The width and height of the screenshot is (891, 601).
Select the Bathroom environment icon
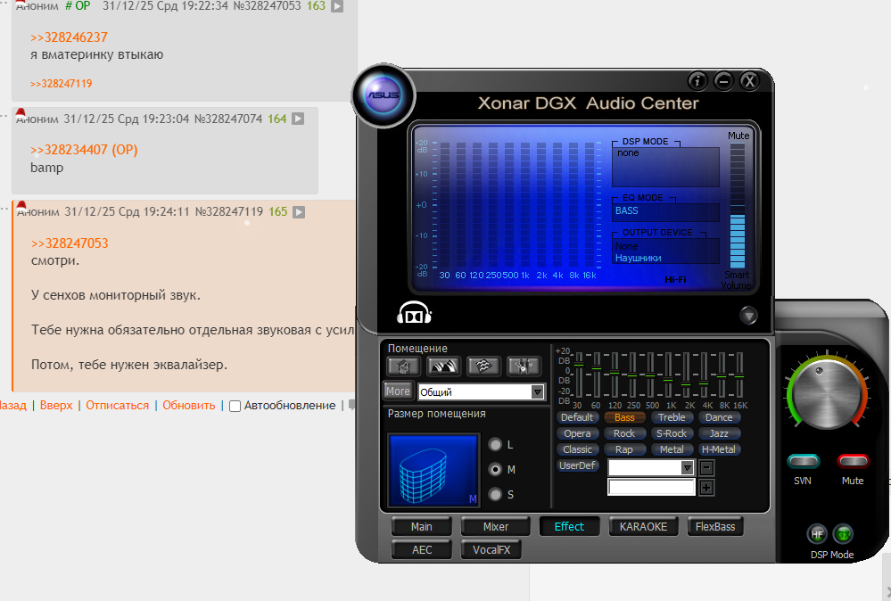tap(403, 366)
